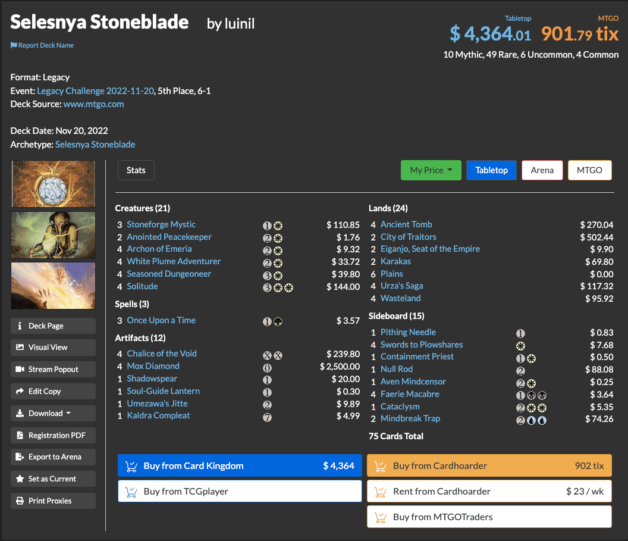Viewport: 628px width, 541px height.
Task: Open Registration PDF
Action: (53, 436)
